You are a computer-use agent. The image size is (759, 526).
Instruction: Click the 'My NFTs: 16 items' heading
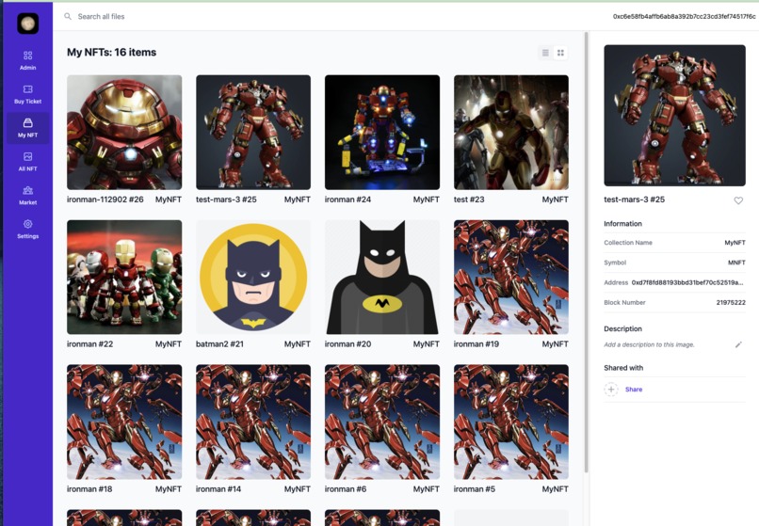(111, 53)
